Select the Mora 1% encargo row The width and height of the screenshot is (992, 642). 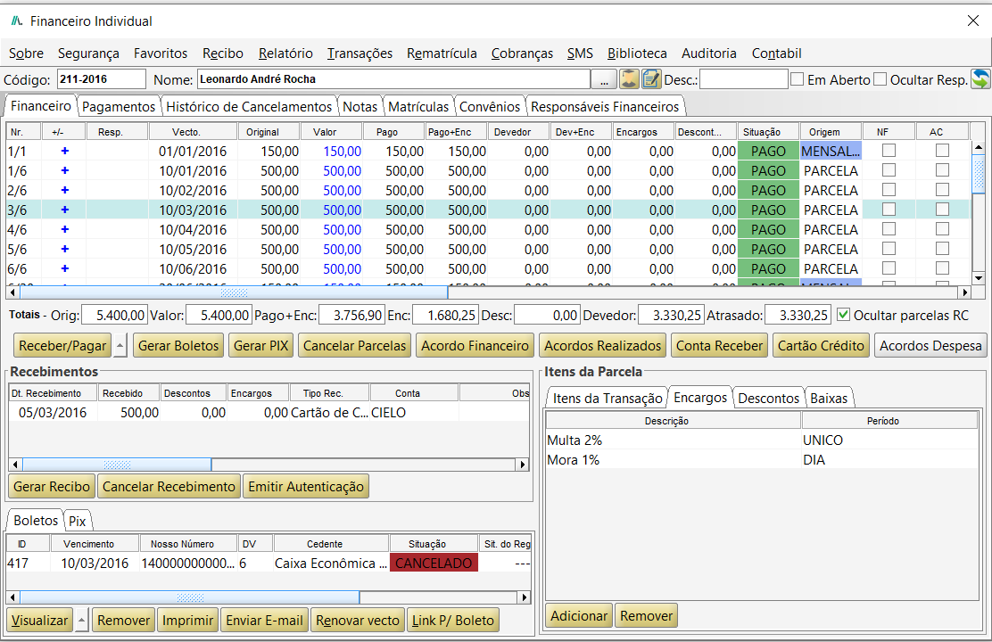(x=762, y=459)
